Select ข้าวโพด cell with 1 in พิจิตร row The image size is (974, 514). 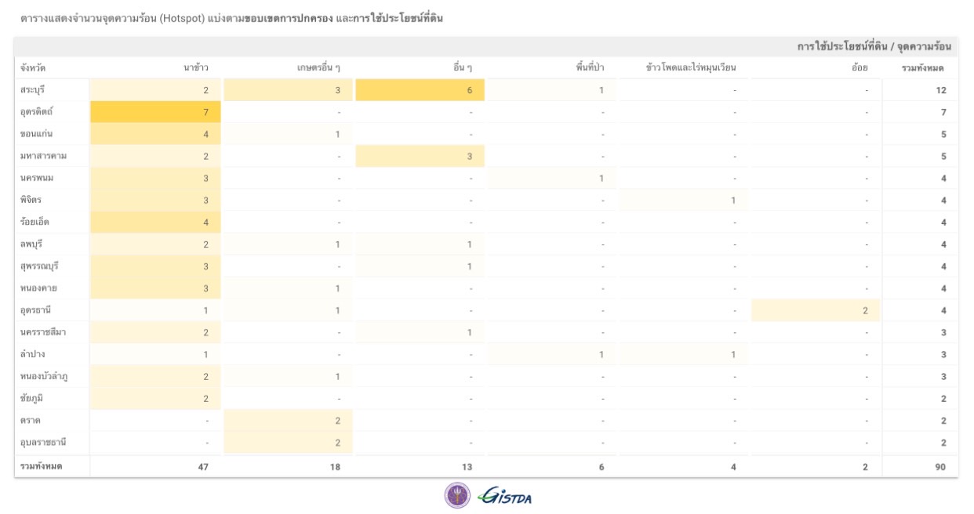click(682, 201)
